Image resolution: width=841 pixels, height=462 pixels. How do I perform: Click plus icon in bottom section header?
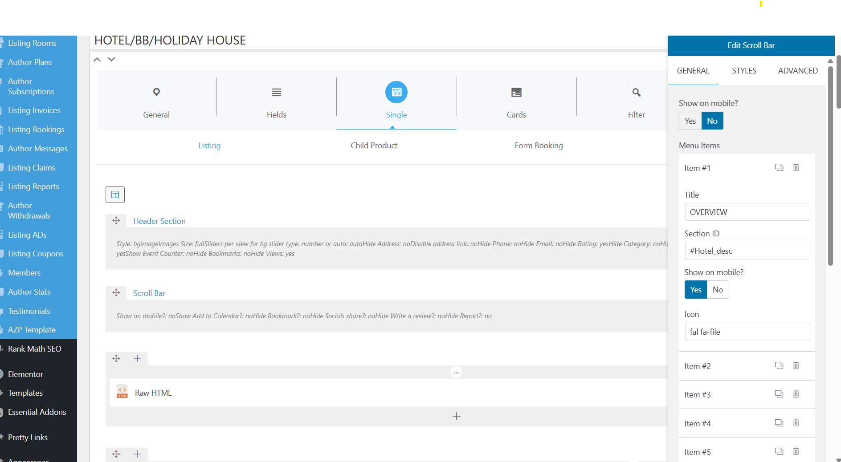pos(137,454)
